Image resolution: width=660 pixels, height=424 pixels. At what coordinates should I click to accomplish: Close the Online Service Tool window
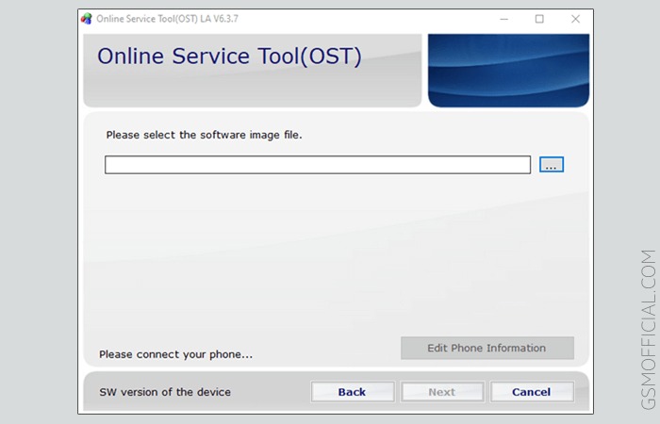(575, 19)
